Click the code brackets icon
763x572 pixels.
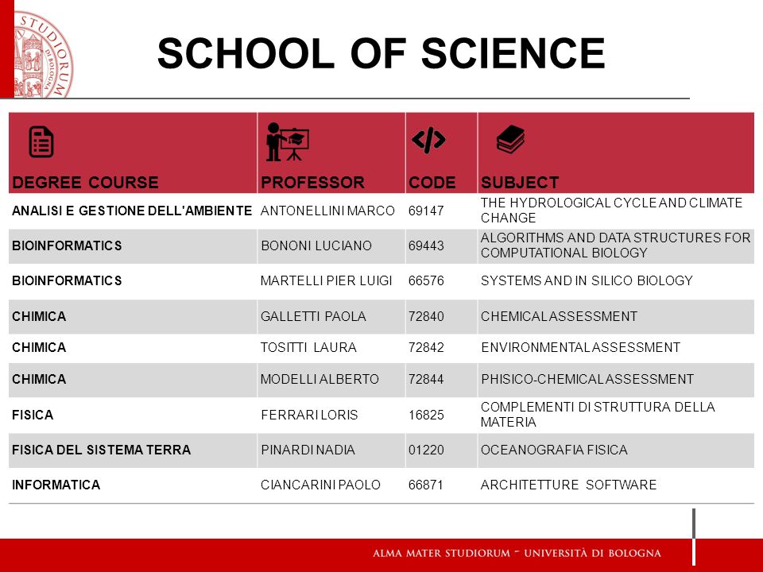428,140
